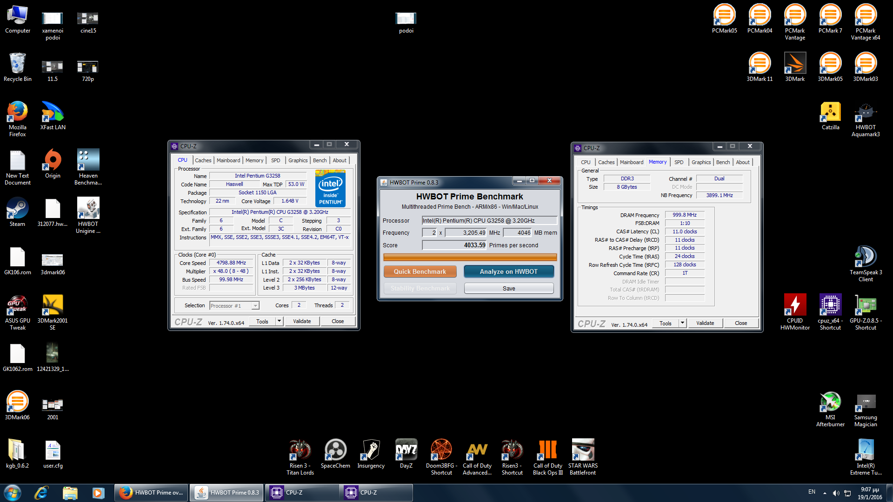Image resolution: width=893 pixels, height=502 pixels.
Task: Click NB Frequency value 3899.1 MHz
Action: coord(720,195)
